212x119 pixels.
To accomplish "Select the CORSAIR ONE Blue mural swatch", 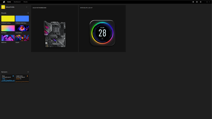I will (22, 19).
